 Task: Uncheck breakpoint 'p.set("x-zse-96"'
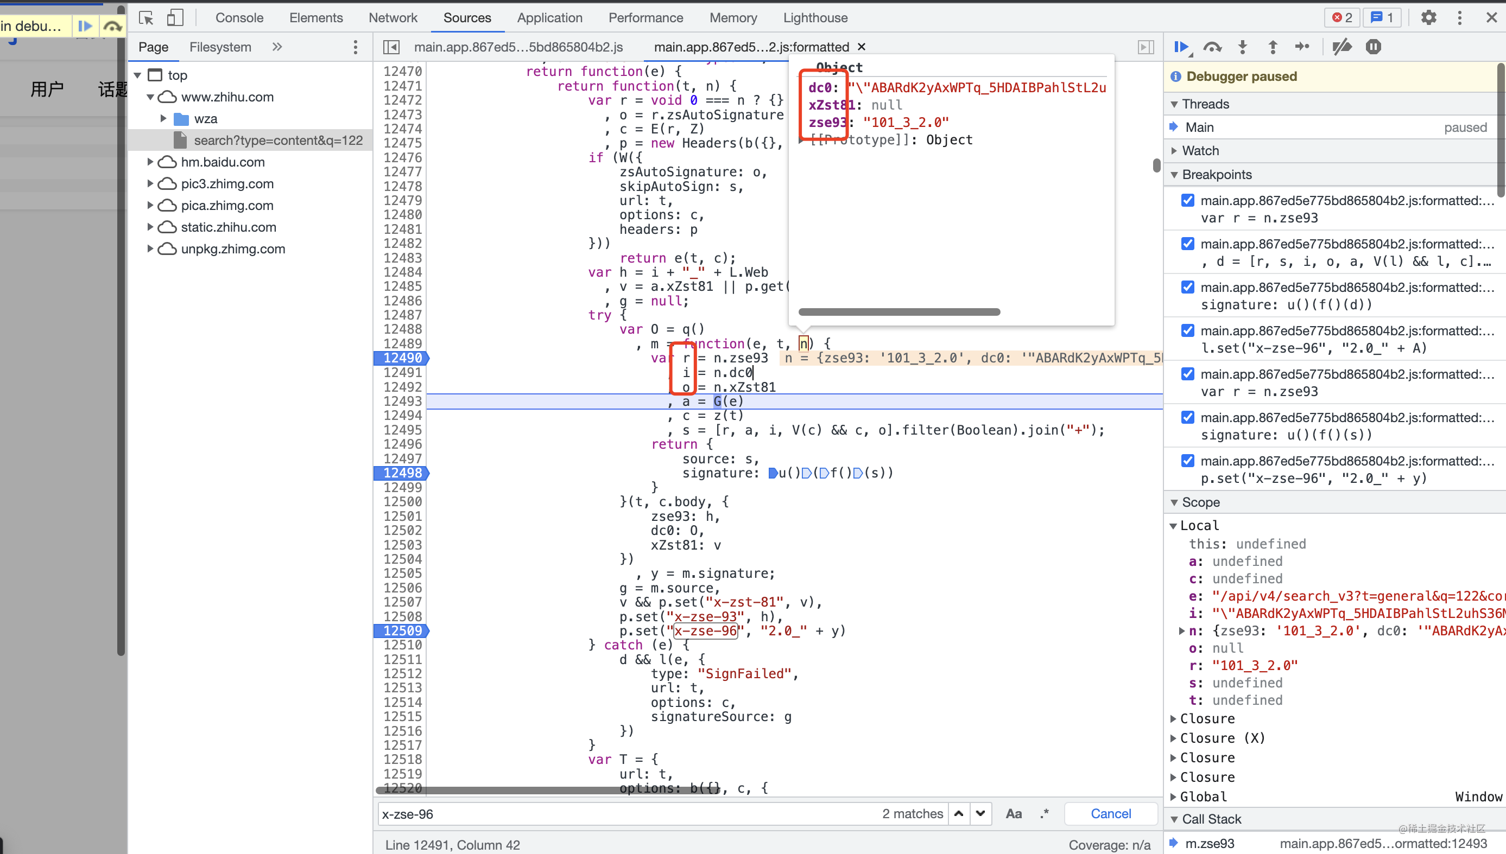(x=1188, y=461)
